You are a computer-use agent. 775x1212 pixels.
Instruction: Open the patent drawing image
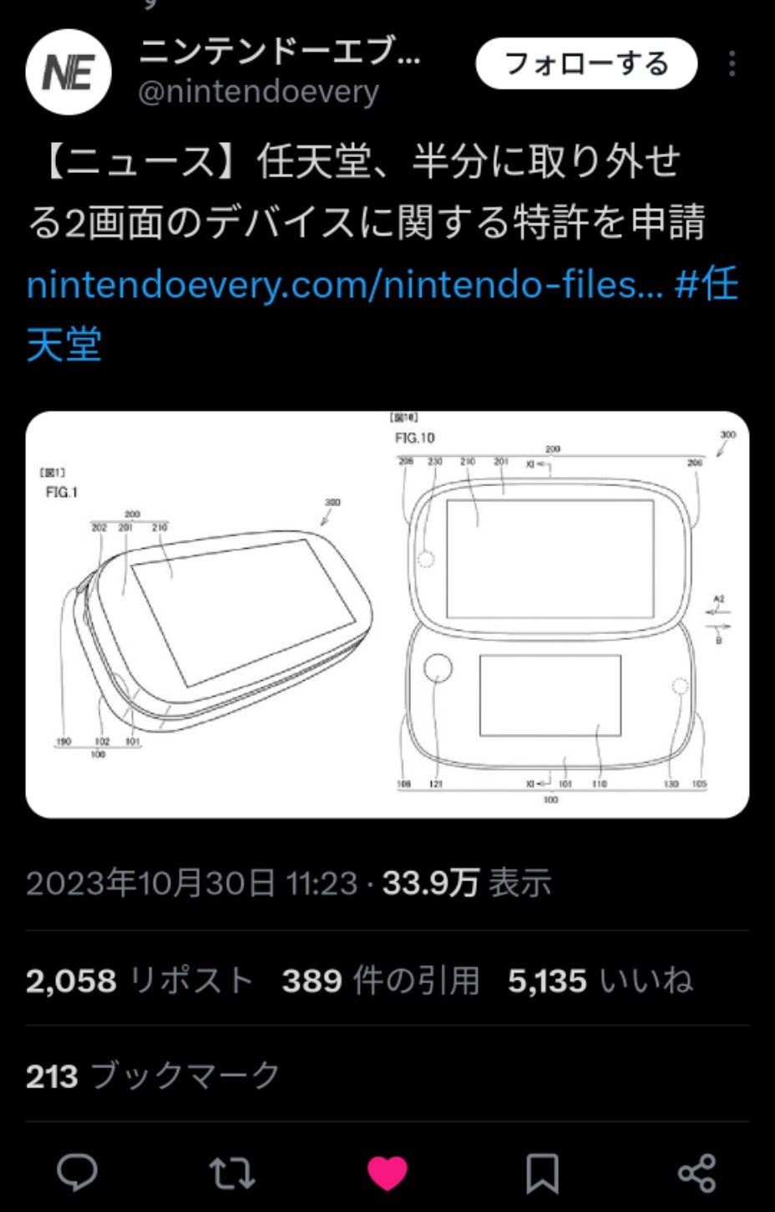[387, 614]
